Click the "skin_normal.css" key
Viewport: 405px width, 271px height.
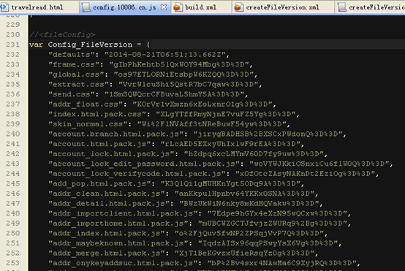90,124
